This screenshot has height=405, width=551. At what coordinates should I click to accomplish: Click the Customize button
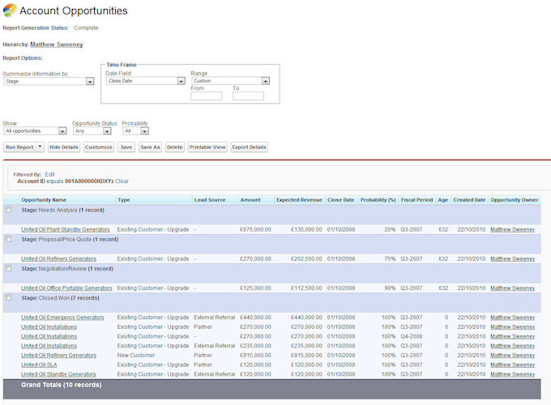point(98,147)
